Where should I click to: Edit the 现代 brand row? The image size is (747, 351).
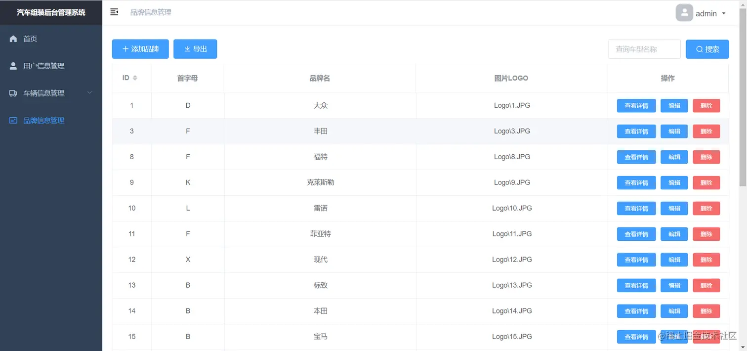tap(674, 260)
